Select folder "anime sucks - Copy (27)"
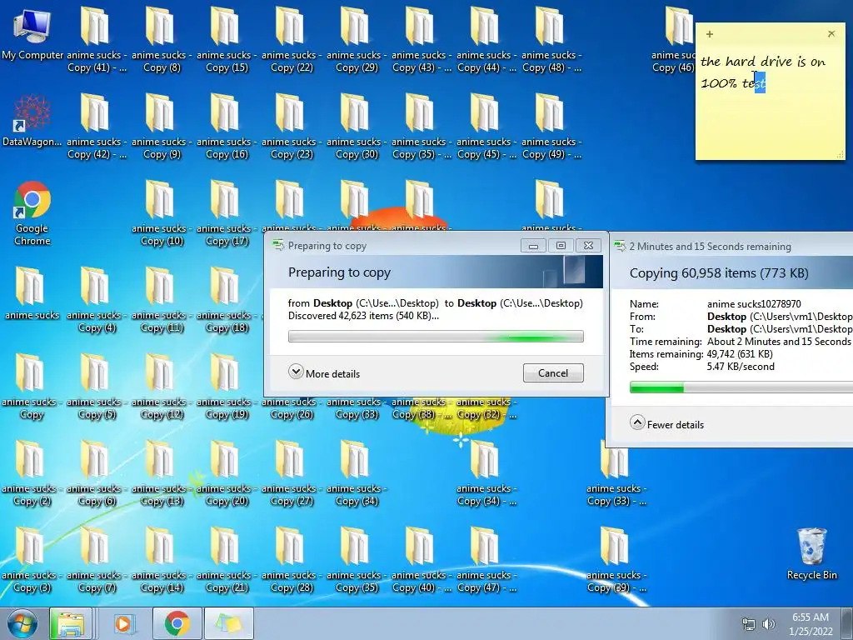 (292, 473)
